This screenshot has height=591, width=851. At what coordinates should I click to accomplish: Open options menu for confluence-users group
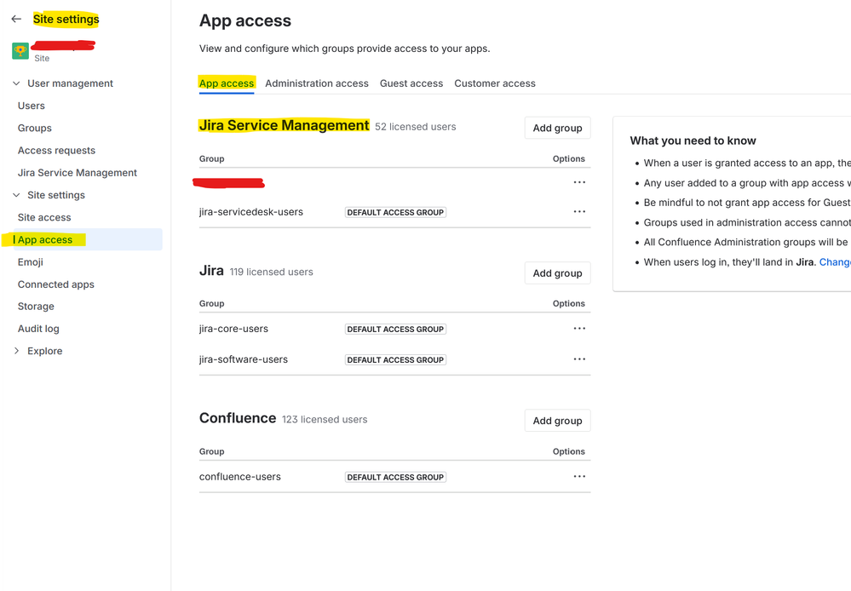coord(579,477)
